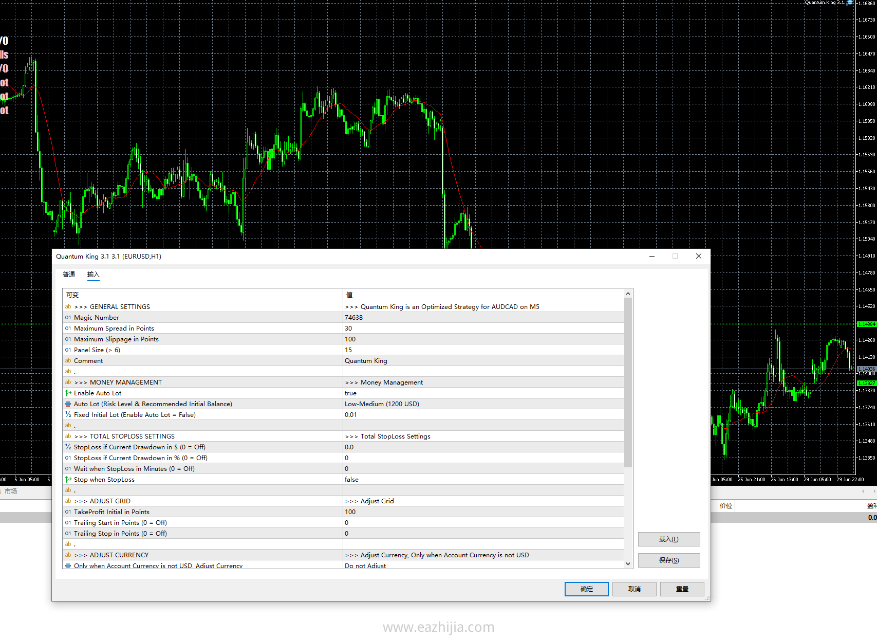Click the Trailing Start integer icon
Screen dimensions: 877x638
tap(68, 523)
